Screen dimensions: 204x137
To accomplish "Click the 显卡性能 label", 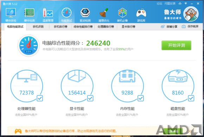I will tap(77, 108).
